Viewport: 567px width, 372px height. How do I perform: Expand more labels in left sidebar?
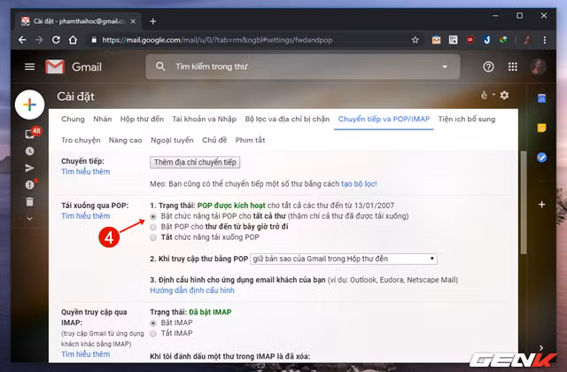(x=29, y=219)
